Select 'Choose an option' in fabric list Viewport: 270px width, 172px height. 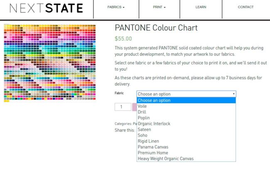(154, 100)
